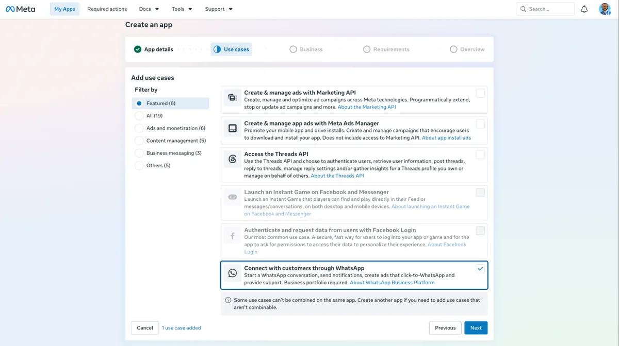Click the info icon beside use case note
The image size is (619, 346).
(228, 300)
